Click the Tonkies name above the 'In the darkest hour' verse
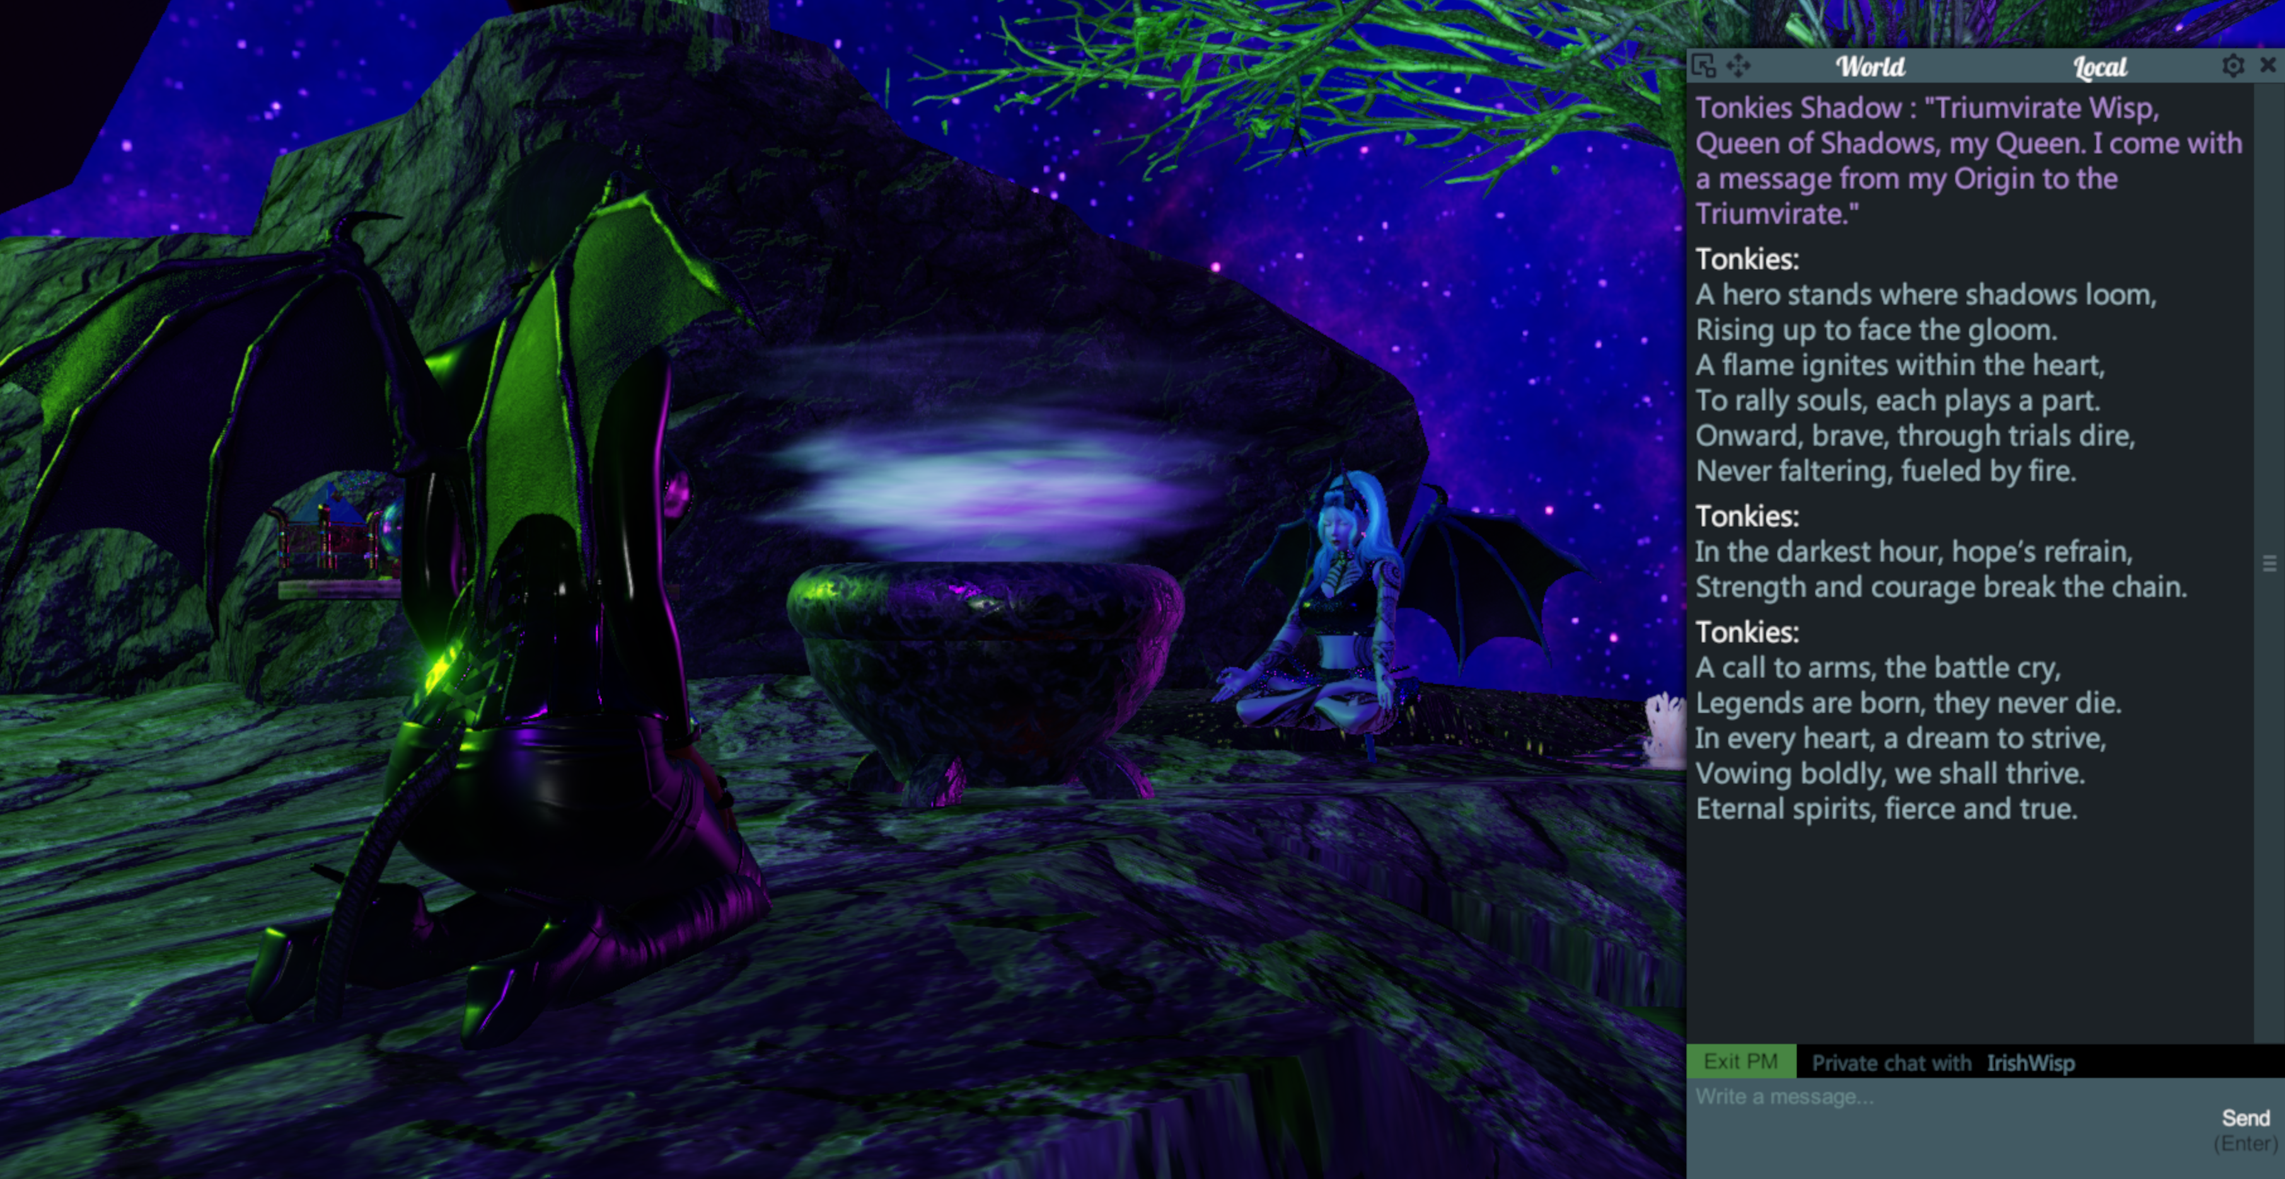 coord(1747,516)
